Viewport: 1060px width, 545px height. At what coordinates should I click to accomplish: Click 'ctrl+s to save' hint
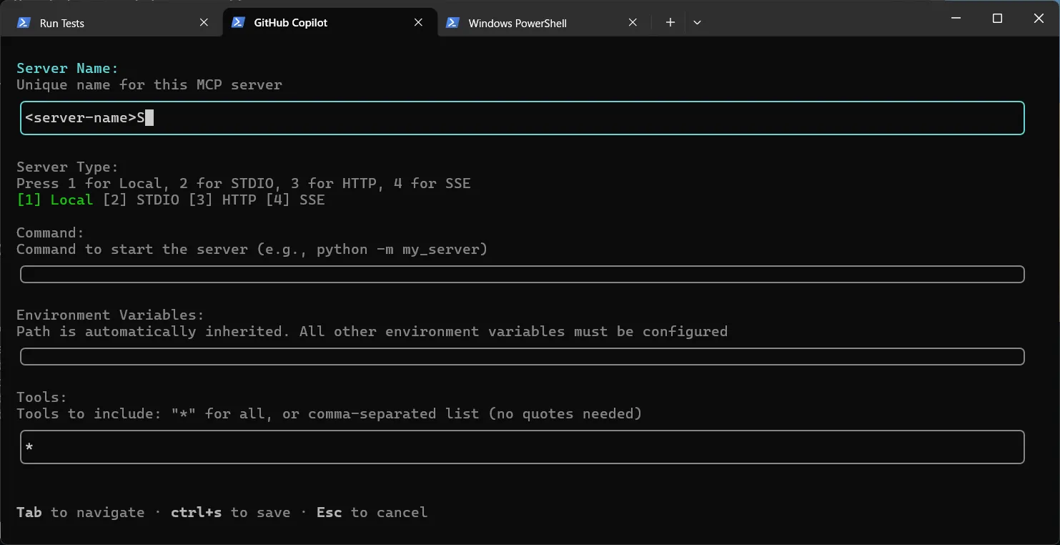231,512
